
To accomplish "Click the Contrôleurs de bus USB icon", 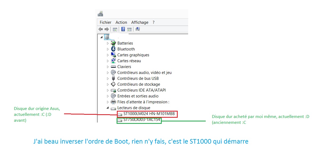I will click(x=113, y=78).
